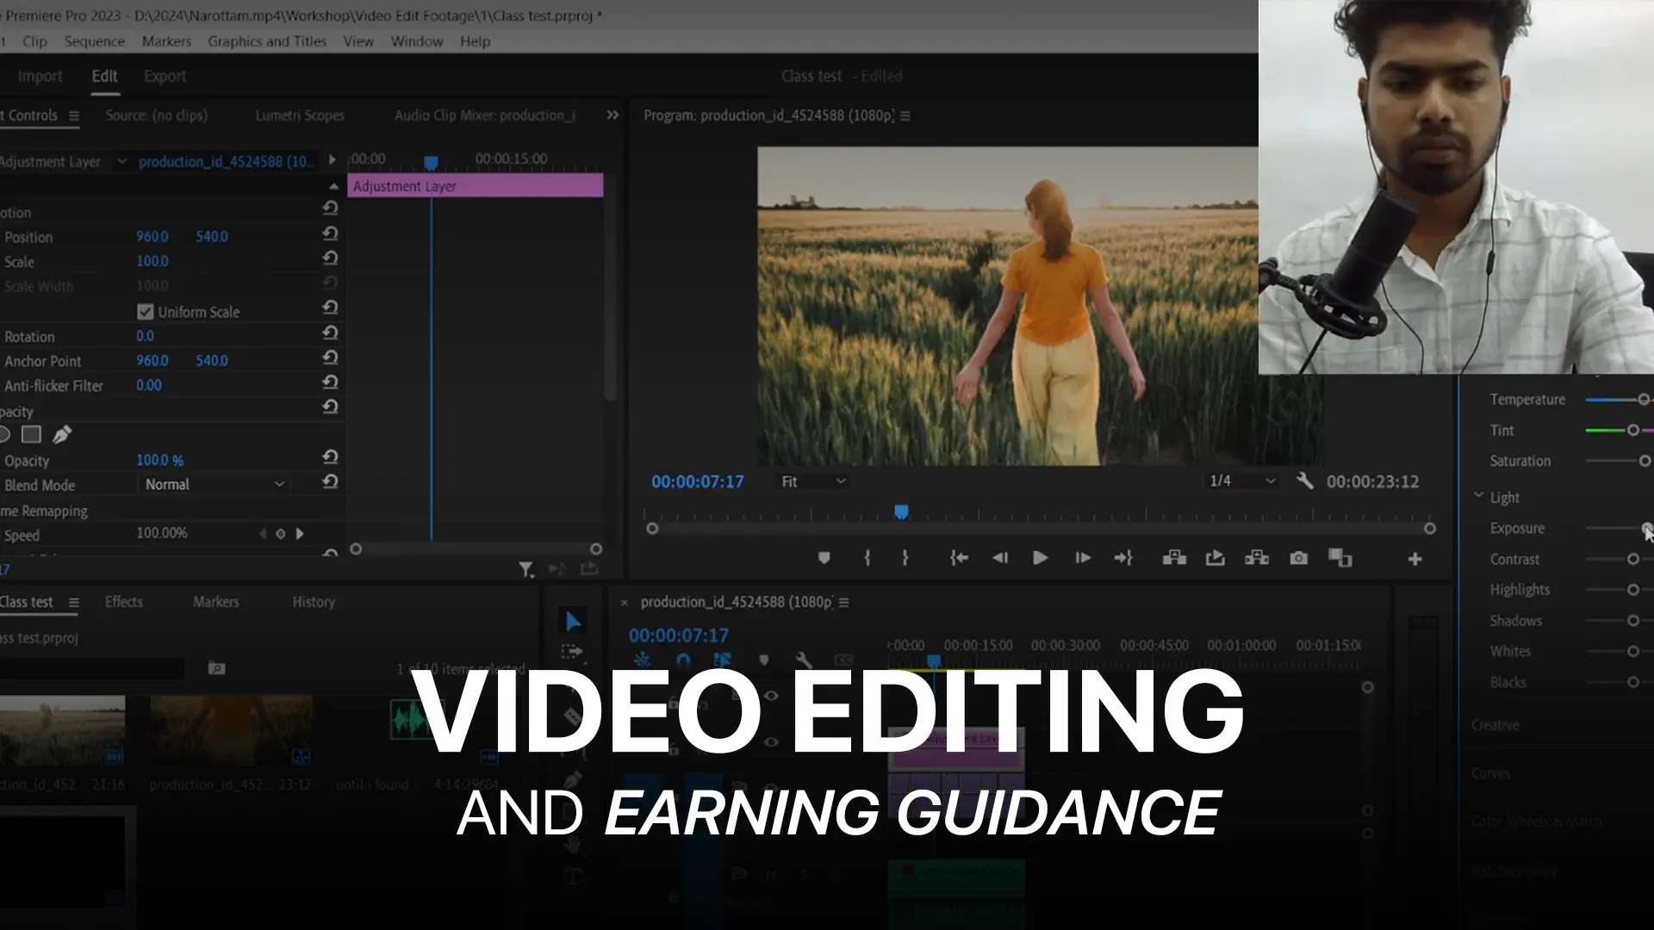The height and width of the screenshot is (930, 1654).
Task: Go to In point
Action: 959,558
